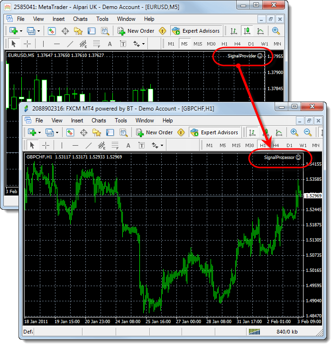Select W1 timeframe in Alpari window
Image resolution: width=331 pixels, height=344 pixels.
tap(265, 44)
